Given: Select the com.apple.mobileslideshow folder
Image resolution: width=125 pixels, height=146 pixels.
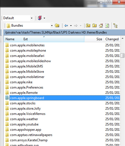Looking at the screenshot, I should click(x=30, y=61).
